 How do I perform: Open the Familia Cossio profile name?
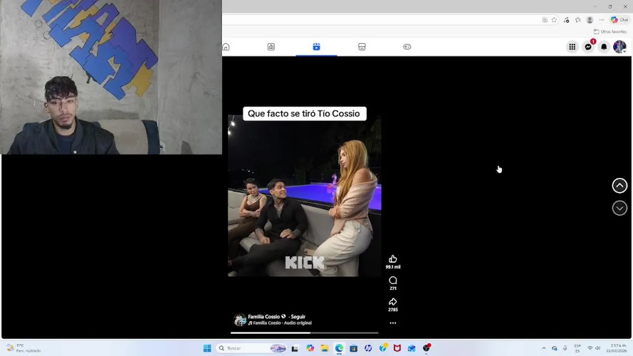(264, 316)
